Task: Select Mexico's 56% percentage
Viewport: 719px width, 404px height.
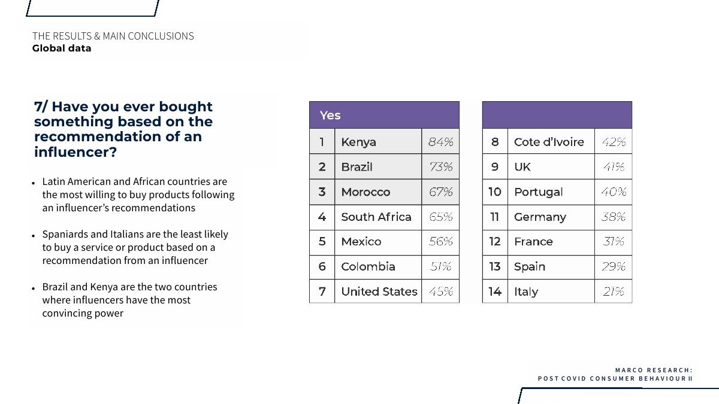Action: point(440,242)
